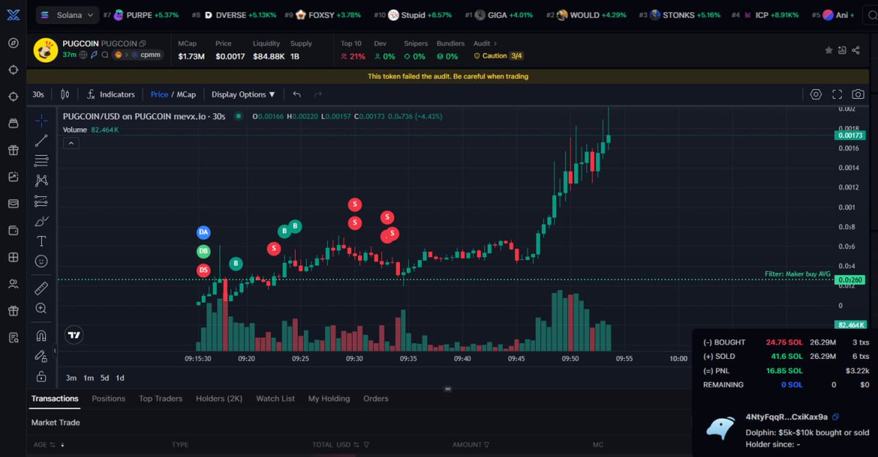The image size is (878, 457).
Task: Select the ruler measure tool
Action: click(x=42, y=288)
